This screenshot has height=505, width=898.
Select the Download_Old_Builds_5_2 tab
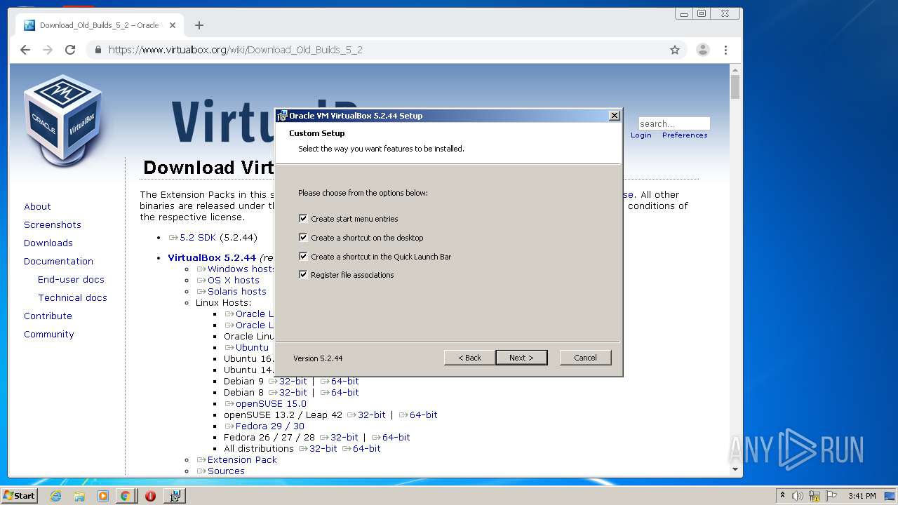point(98,25)
